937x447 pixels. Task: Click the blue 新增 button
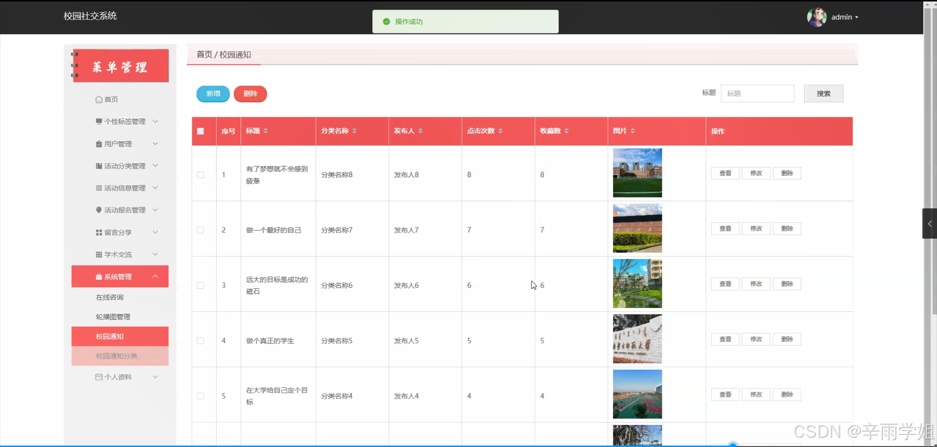213,94
